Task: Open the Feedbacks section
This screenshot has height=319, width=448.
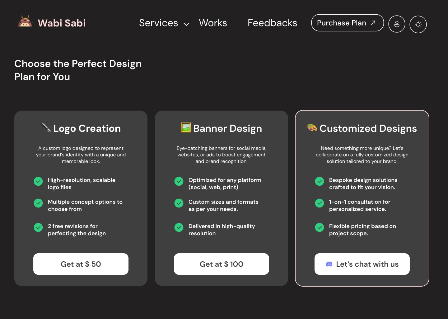Action: tap(272, 23)
